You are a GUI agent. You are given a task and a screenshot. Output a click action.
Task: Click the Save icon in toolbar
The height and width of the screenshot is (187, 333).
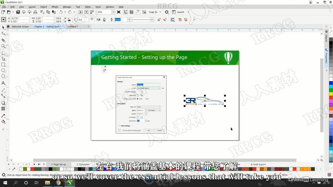tap(18, 12)
